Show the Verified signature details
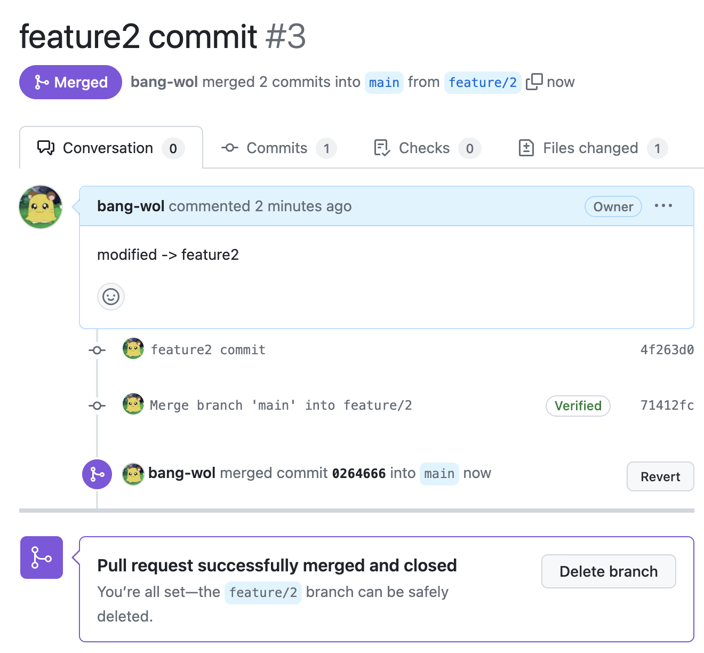 [578, 405]
